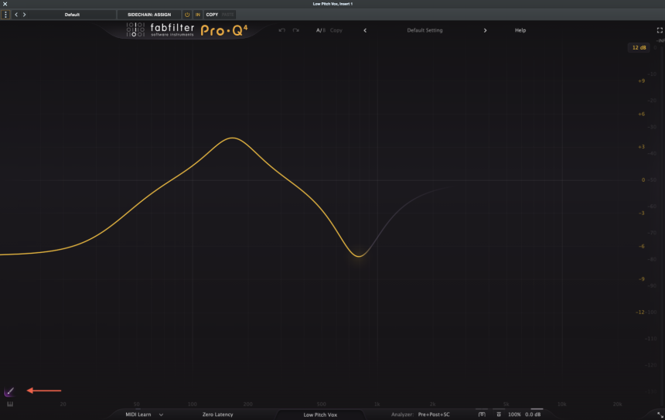Toggle auto gain icon
Screen dimensions: 665x420
coord(499,415)
